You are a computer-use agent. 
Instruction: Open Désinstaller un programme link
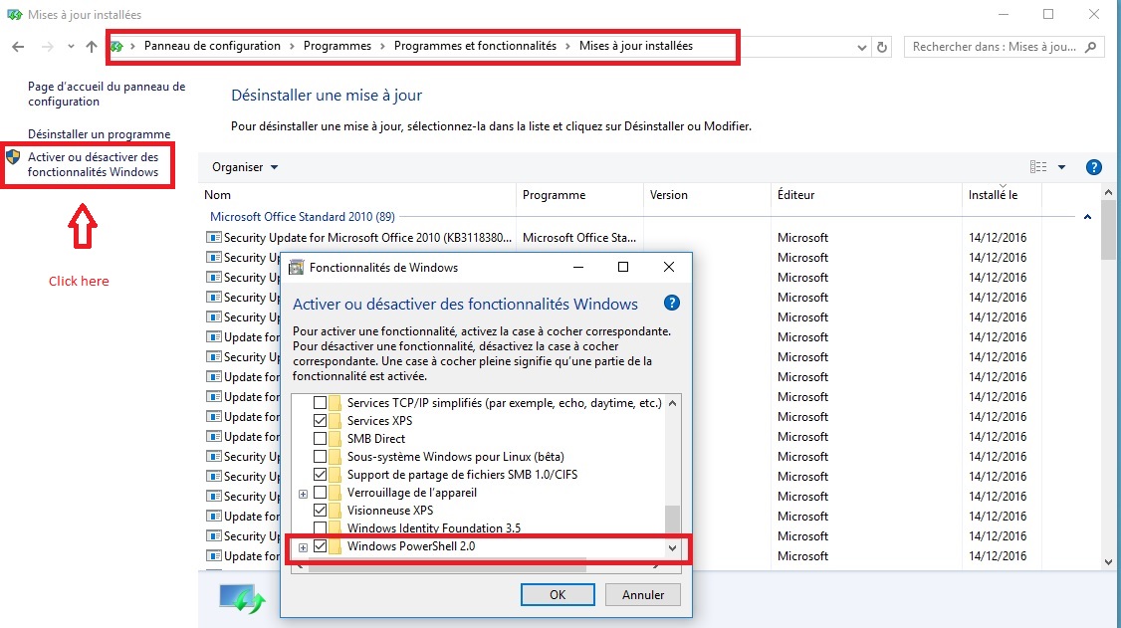pyautogui.click(x=100, y=134)
